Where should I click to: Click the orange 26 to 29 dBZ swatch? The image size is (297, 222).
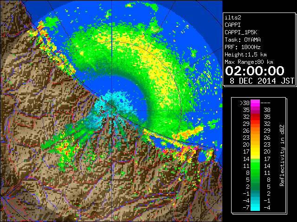(255, 131)
